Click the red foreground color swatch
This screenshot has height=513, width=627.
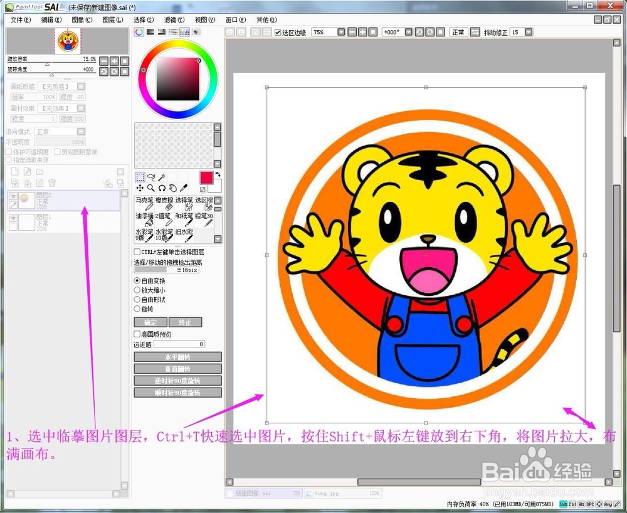click(206, 177)
